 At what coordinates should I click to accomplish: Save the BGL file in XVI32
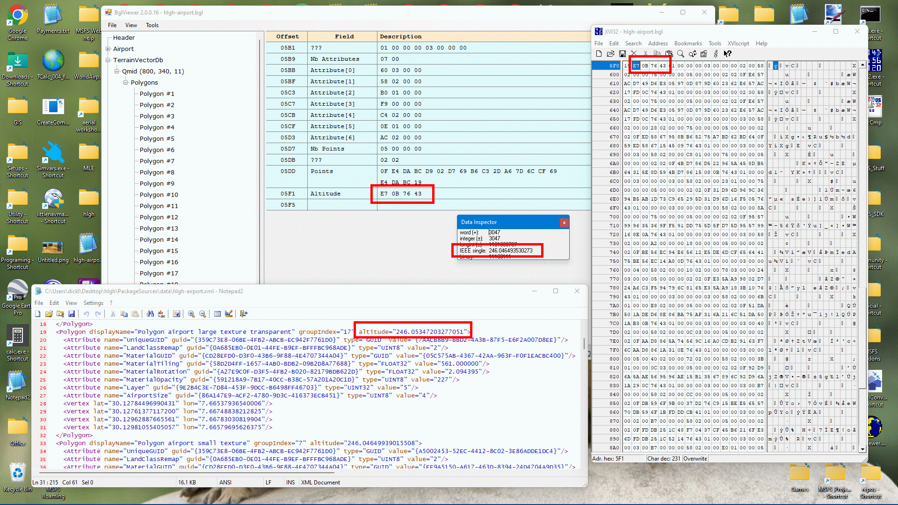tap(623, 53)
